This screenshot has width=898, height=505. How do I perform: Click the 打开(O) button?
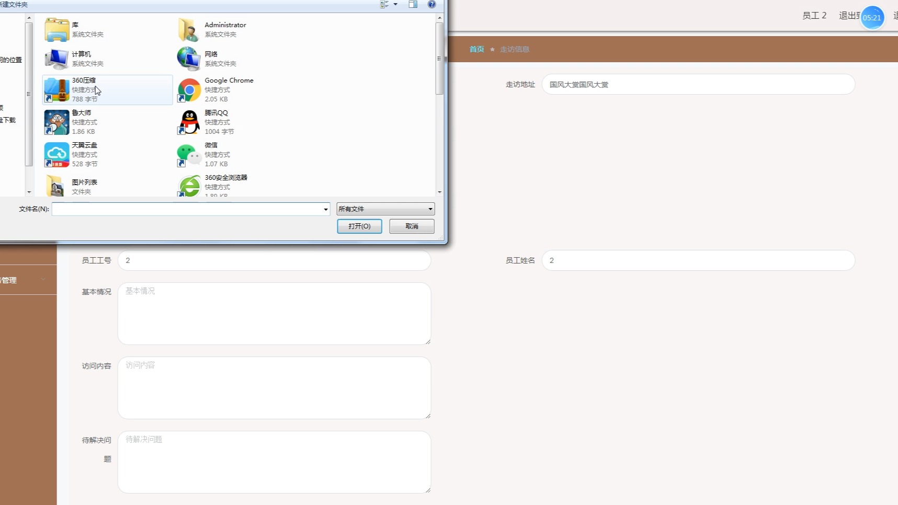pyautogui.click(x=359, y=226)
